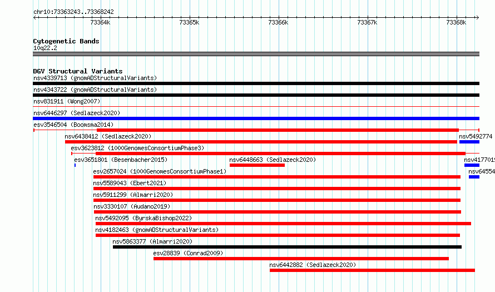Viewport: 495px width, 292px height.
Task: Click the gray cytogenetic band bar
Action: coord(256,54)
